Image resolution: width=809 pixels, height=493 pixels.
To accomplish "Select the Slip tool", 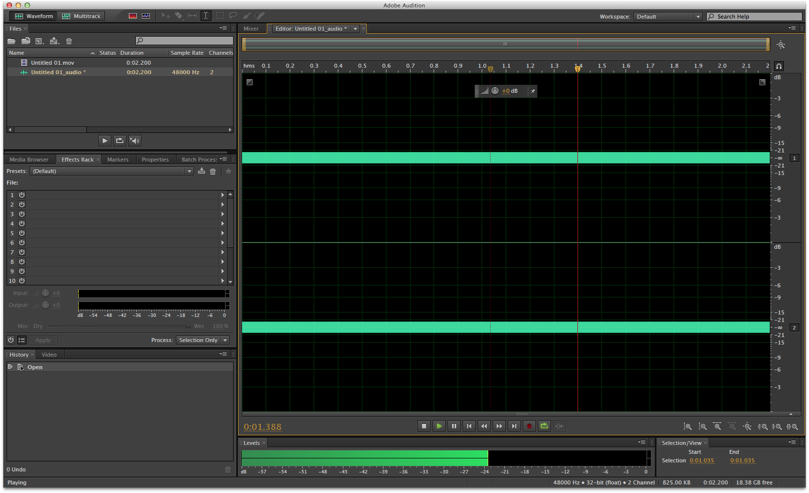I will pos(192,16).
